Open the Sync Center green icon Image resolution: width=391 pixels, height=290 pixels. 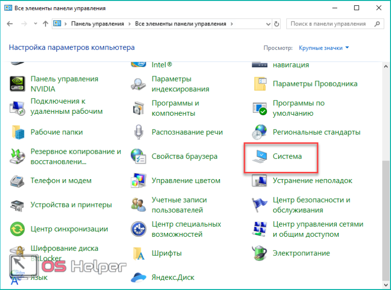[17, 228]
